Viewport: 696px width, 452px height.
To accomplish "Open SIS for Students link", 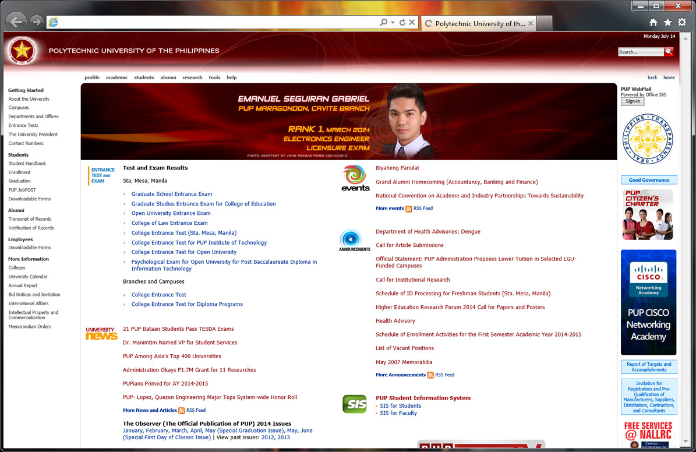I will [400, 406].
